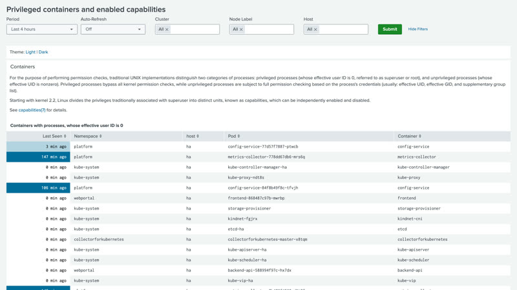Viewport: 517px width, 290px height.
Task: Sort table by Container column
Action: coord(409,136)
